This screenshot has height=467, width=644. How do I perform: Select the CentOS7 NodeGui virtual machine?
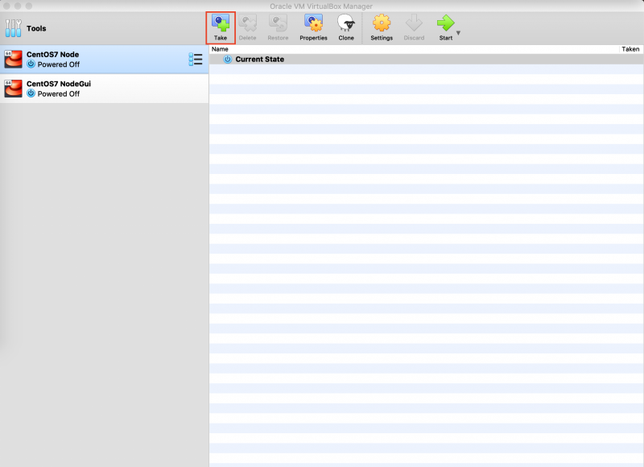pyautogui.click(x=105, y=89)
